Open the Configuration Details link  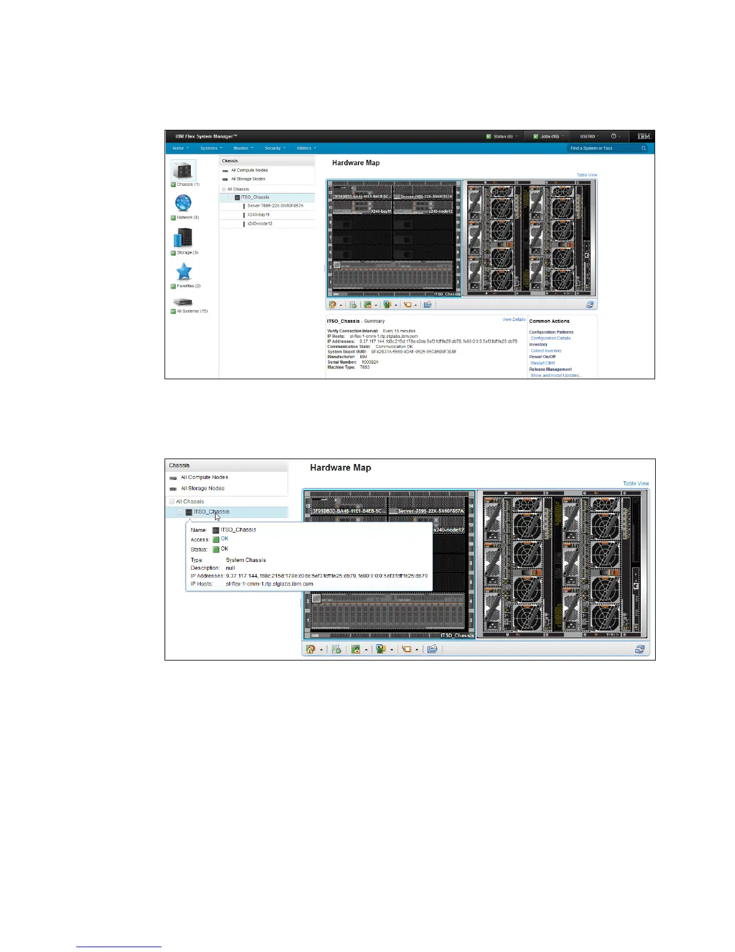551,338
